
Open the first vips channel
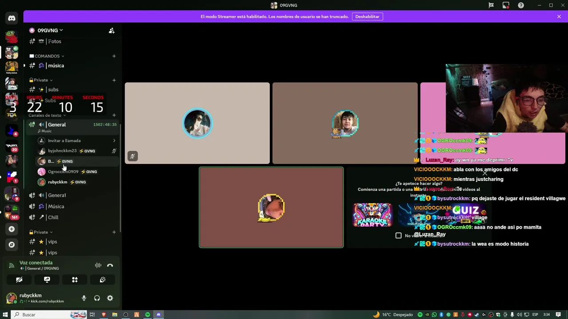coord(72,242)
